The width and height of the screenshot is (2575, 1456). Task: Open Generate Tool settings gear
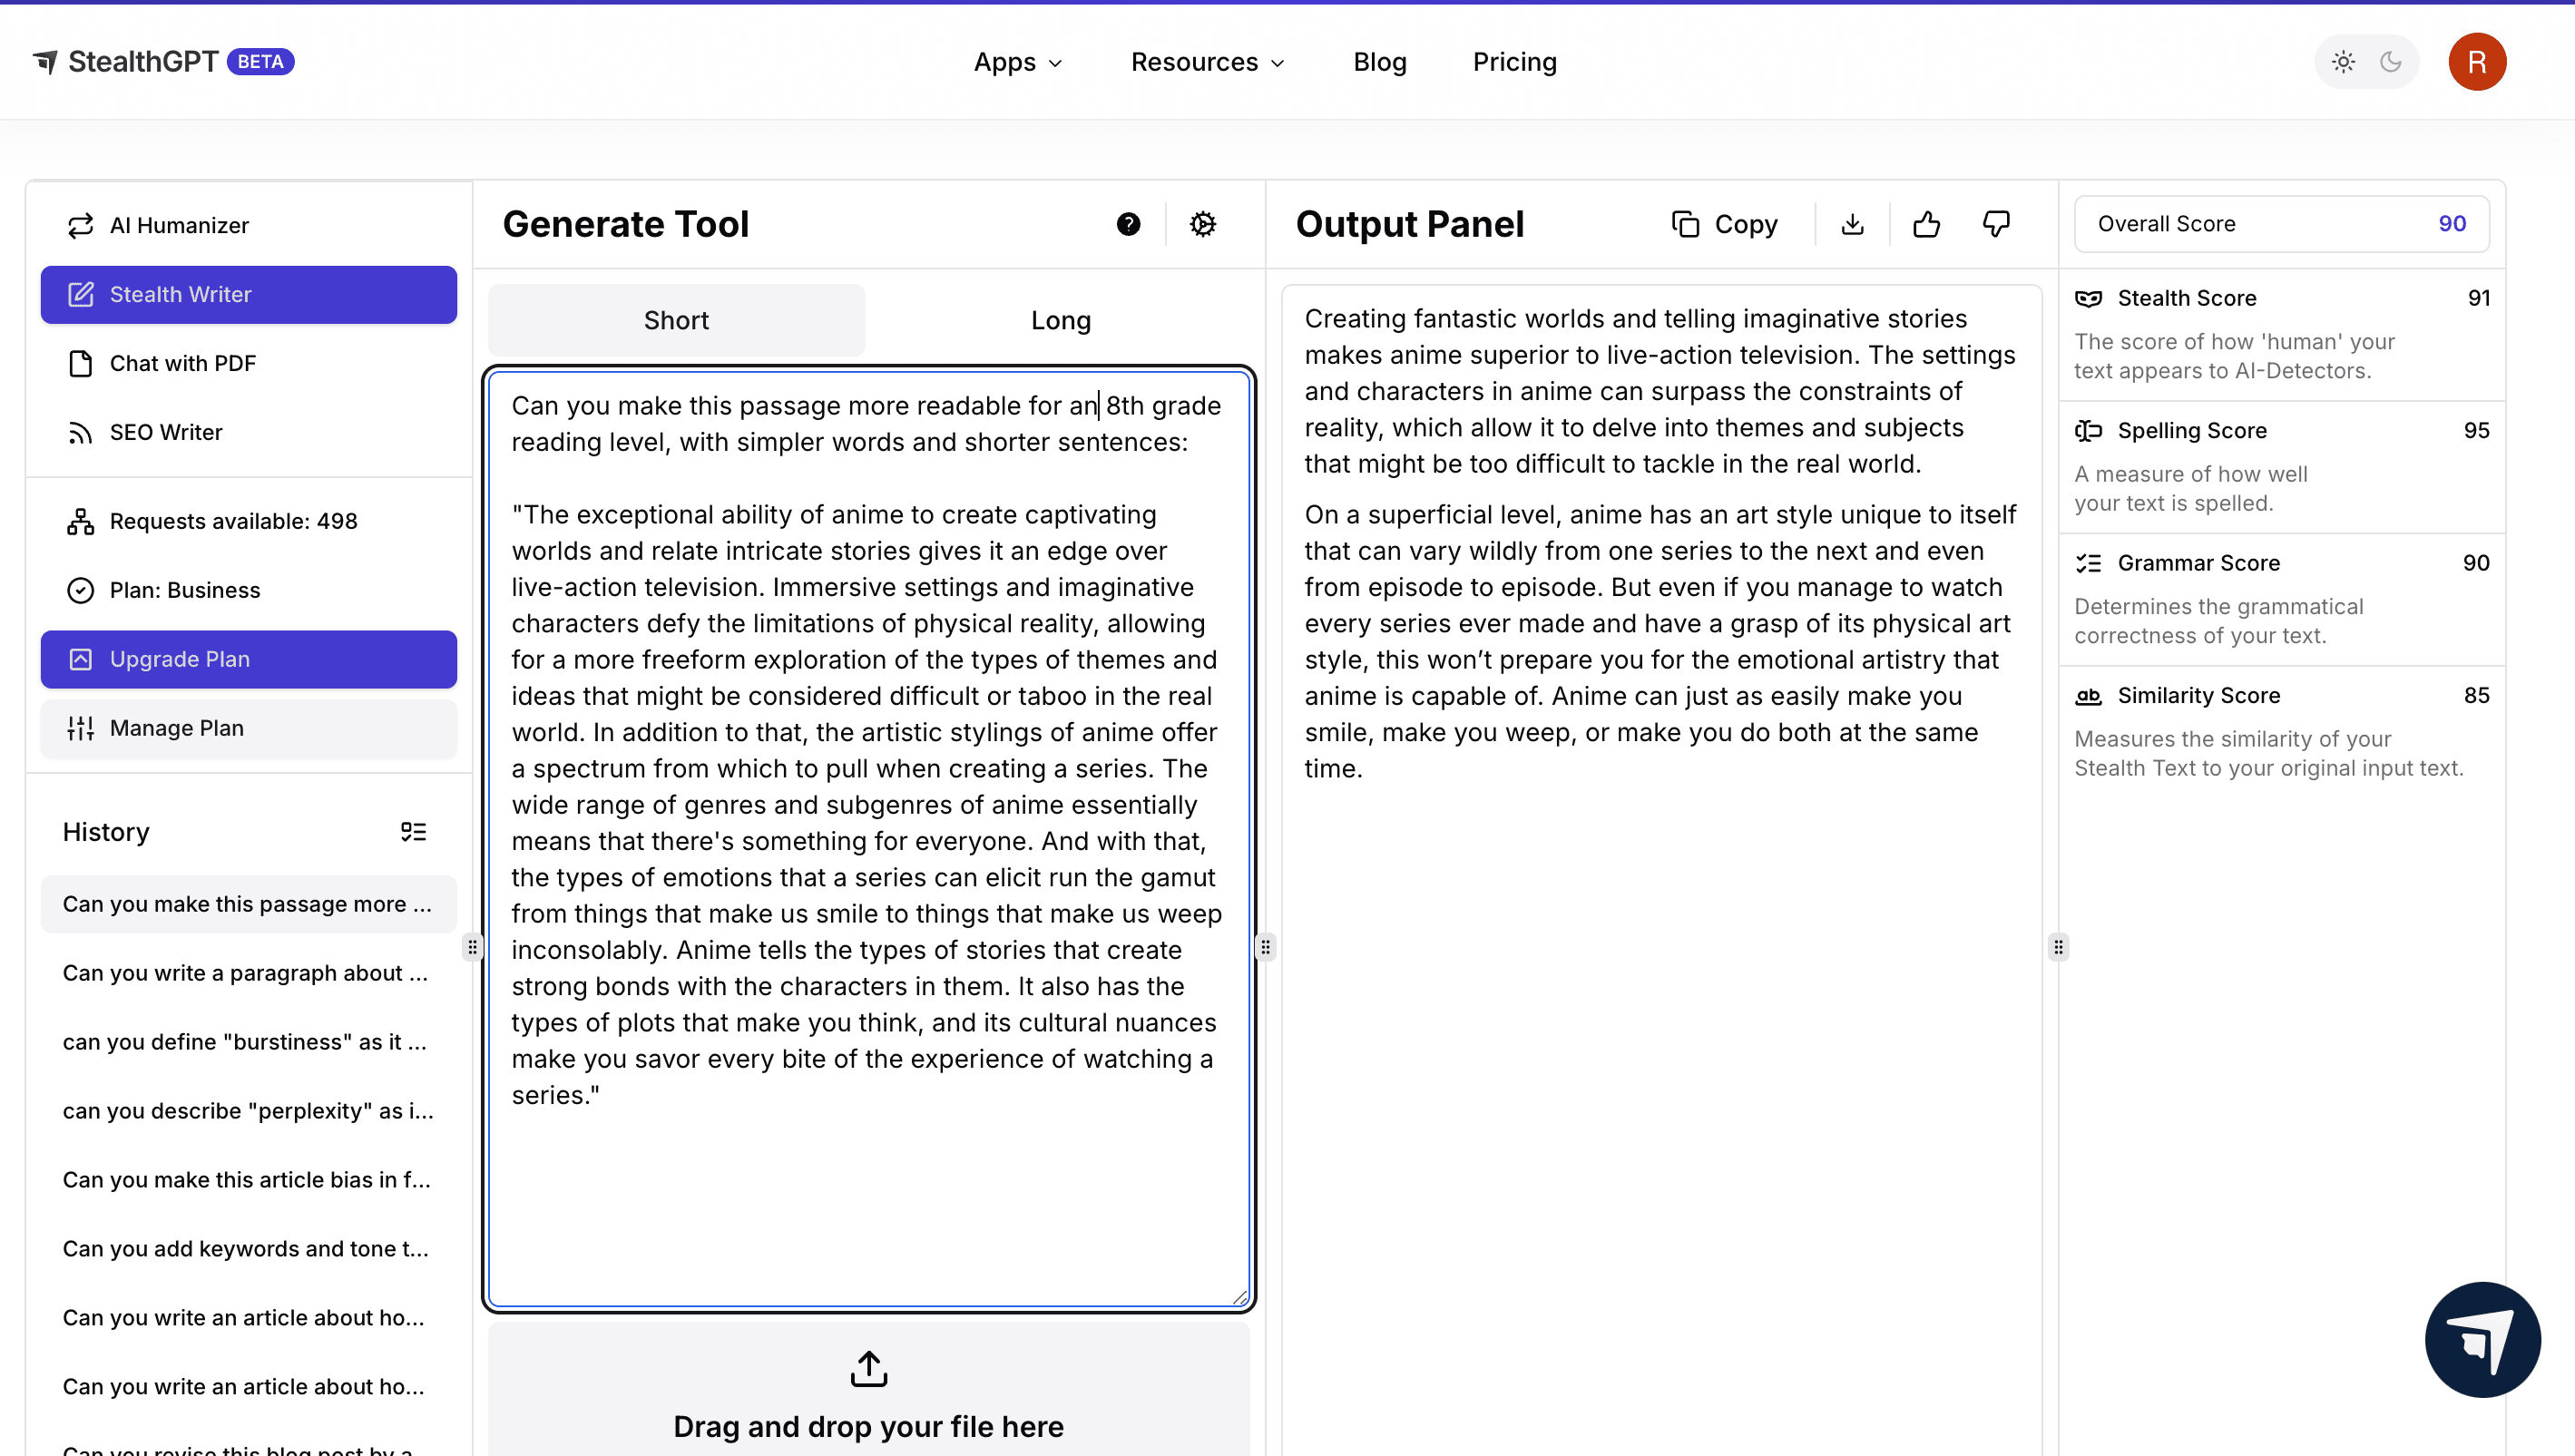1202,224
